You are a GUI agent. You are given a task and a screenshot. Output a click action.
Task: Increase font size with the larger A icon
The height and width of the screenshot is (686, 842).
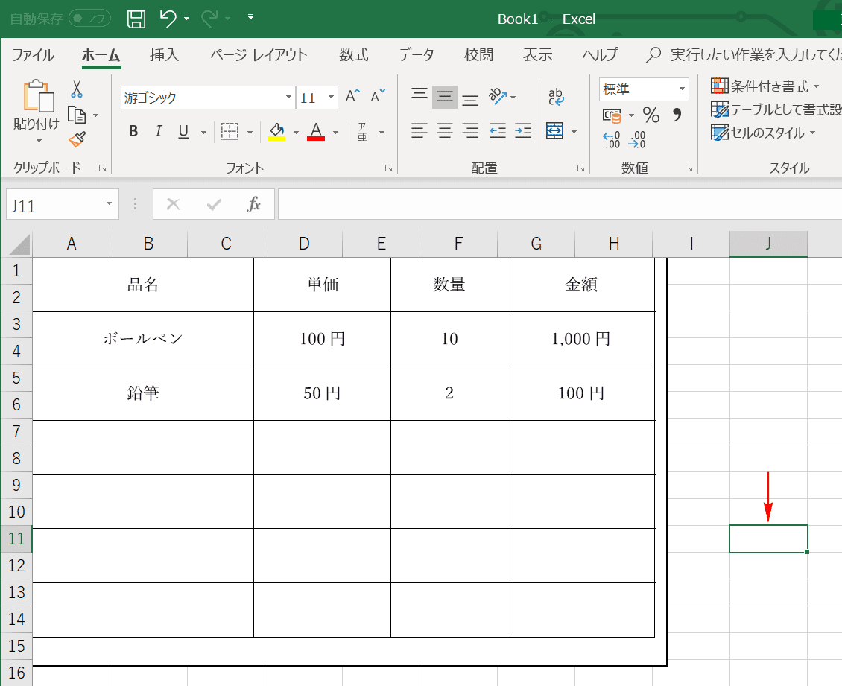coord(352,96)
